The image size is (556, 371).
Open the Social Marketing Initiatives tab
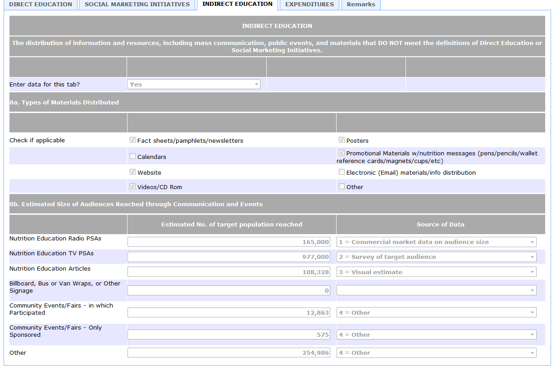(137, 5)
